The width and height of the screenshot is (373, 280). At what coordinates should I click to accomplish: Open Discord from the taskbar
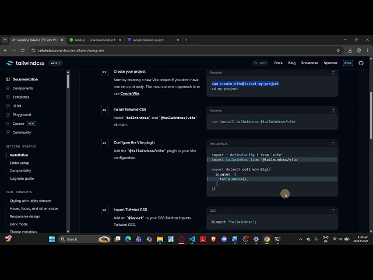coord(224,239)
